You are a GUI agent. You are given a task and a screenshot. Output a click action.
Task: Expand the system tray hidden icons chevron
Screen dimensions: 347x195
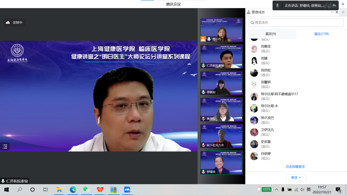(x=276, y=190)
